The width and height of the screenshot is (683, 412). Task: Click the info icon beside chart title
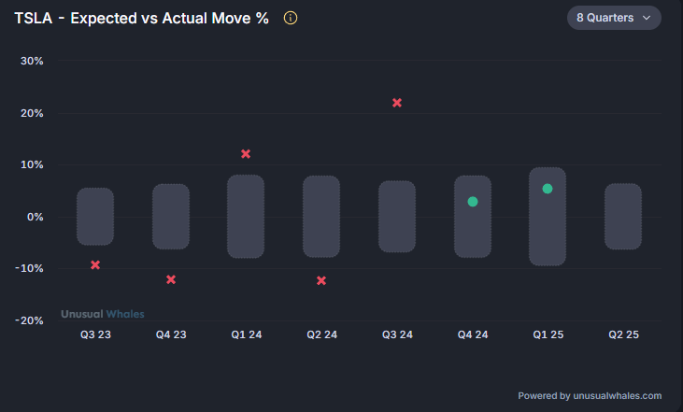pyautogui.click(x=291, y=19)
